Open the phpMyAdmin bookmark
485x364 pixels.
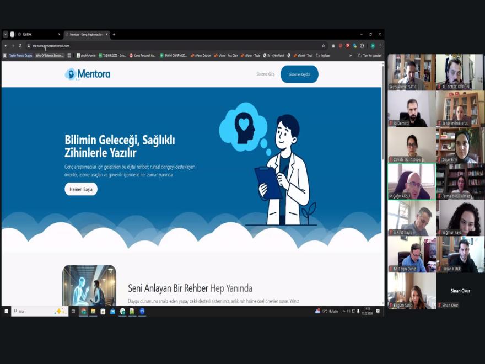pos(87,55)
